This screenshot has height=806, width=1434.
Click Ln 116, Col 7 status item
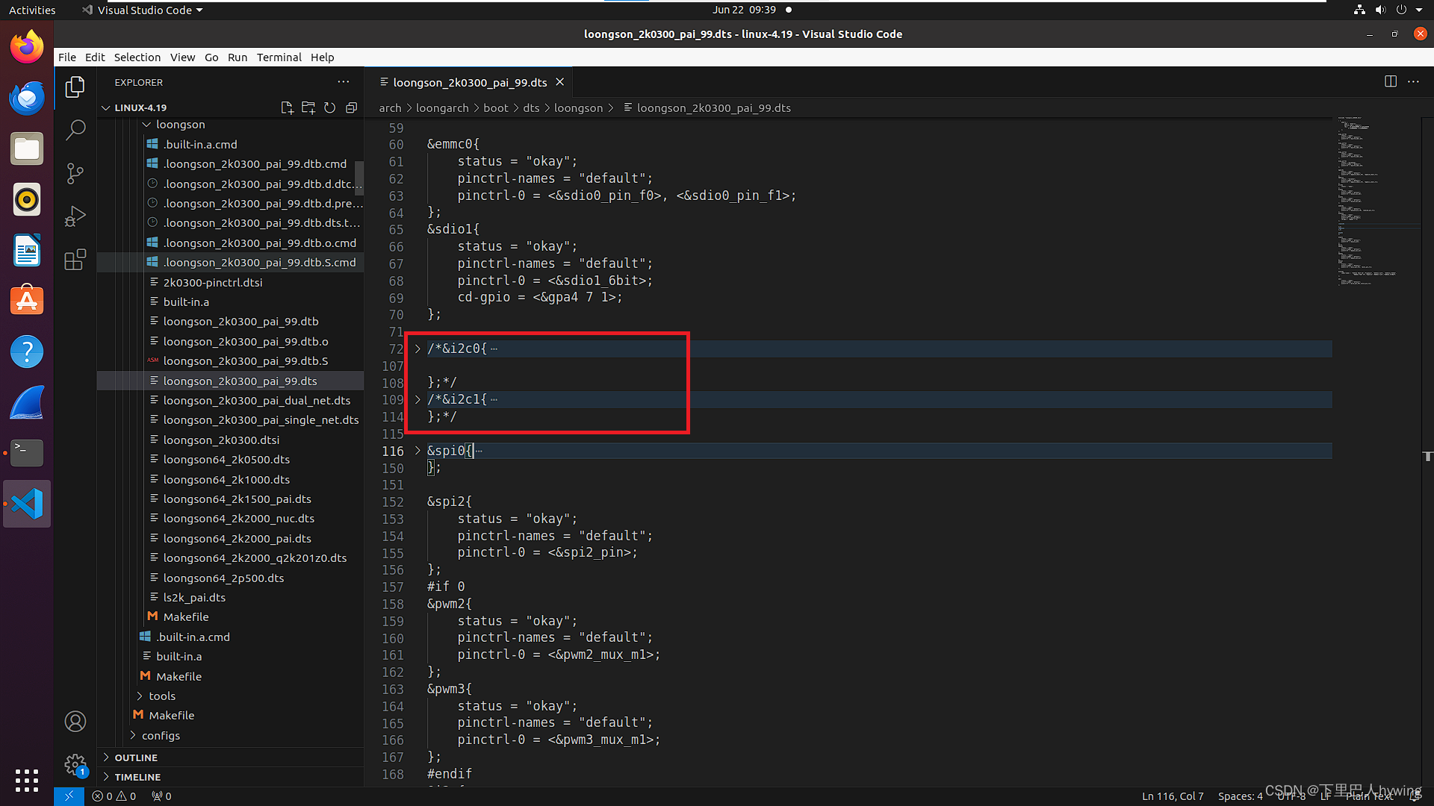tap(1172, 796)
